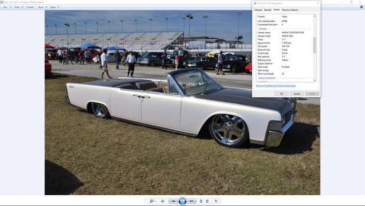The width and height of the screenshot is (365, 206).
Task: Select the Metering mode property row
Action: click(x=284, y=60)
